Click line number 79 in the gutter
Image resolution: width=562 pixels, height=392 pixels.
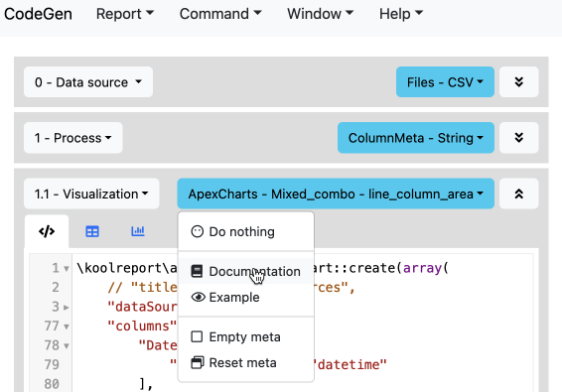(x=52, y=365)
